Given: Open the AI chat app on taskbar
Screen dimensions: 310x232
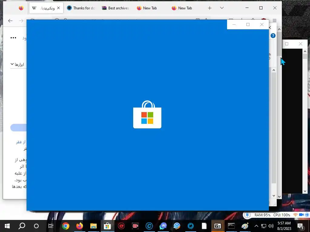Looking at the screenshot, I should (x=163, y=226).
